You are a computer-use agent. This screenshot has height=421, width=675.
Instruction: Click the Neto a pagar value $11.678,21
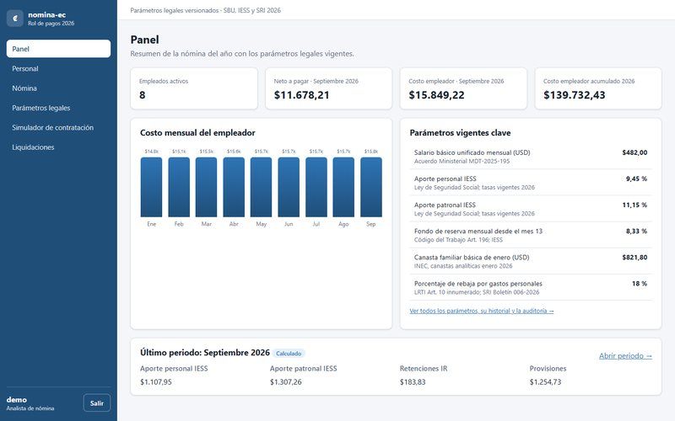point(301,95)
